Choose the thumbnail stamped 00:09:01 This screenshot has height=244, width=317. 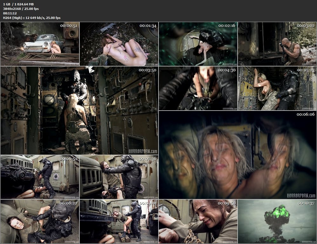click(119, 221)
